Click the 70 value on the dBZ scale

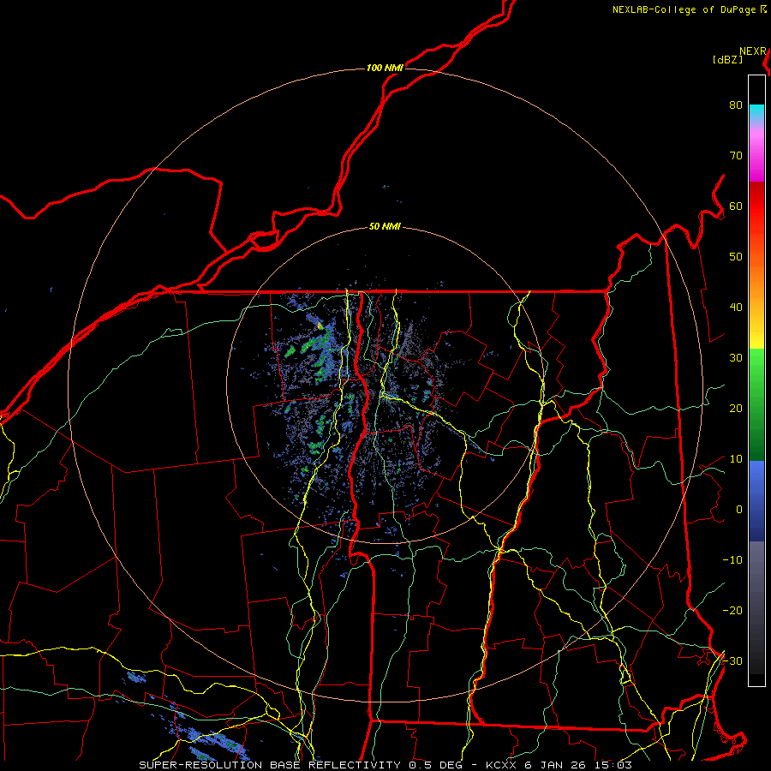tap(736, 155)
